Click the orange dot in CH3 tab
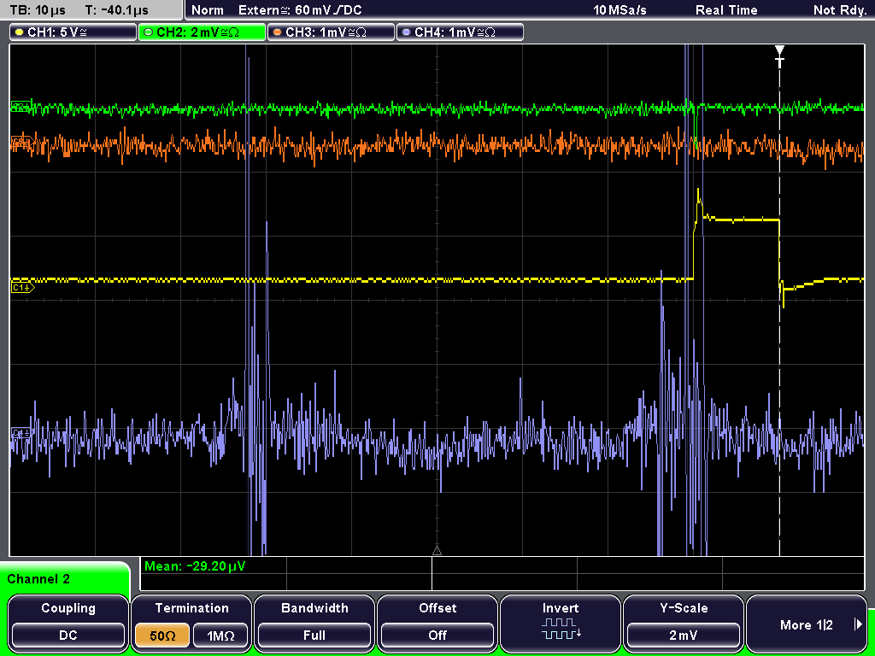This screenshot has width=875, height=656. point(278,32)
